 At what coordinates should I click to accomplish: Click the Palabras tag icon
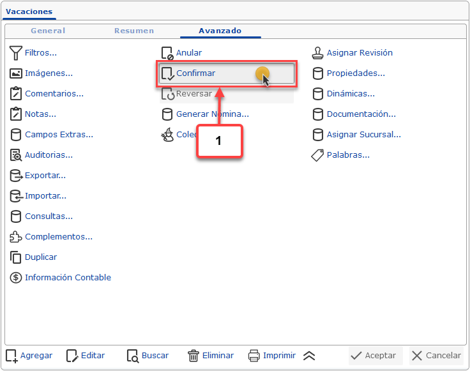click(x=317, y=155)
